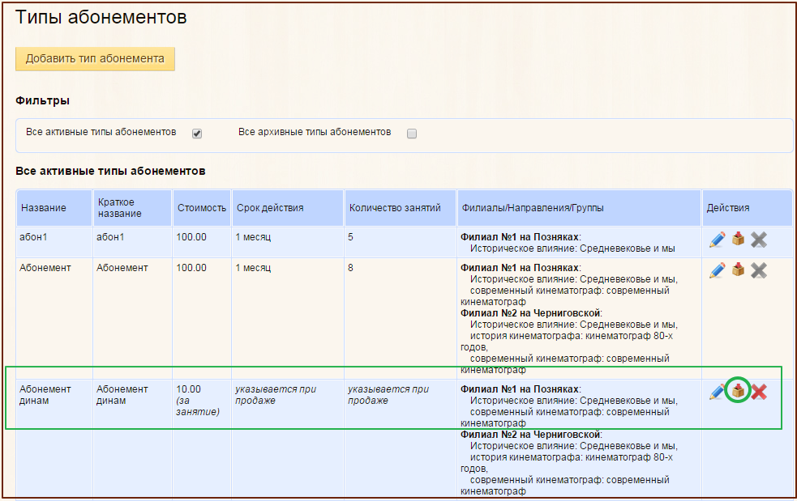
Task: Select the 'Срок действия' column header
Action: (x=270, y=208)
